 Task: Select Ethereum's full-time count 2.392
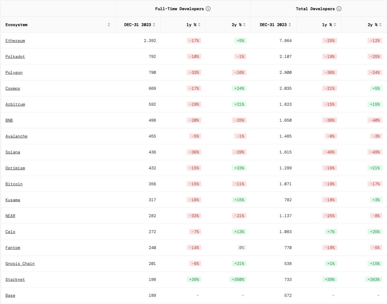(x=150, y=41)
